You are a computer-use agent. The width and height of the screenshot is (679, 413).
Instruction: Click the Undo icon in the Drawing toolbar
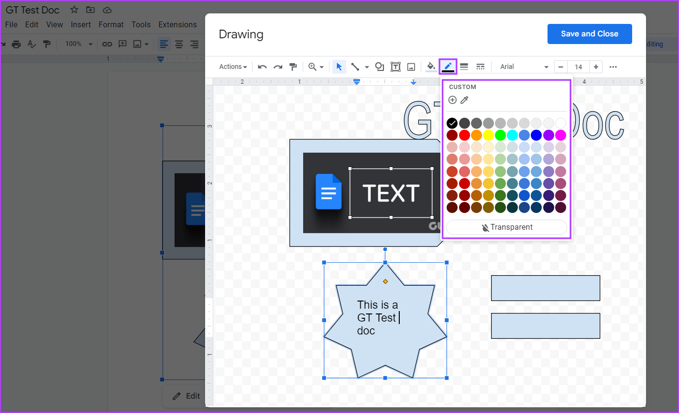(x=262, y=67)
